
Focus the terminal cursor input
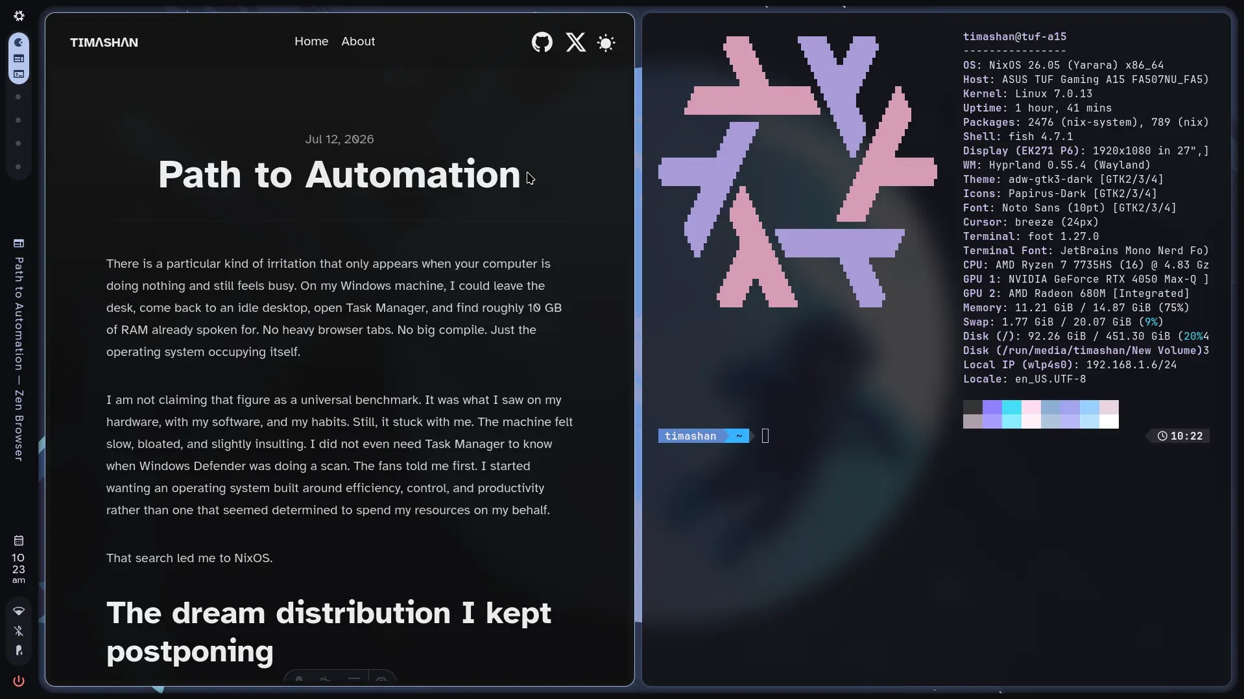pos(765,436)
